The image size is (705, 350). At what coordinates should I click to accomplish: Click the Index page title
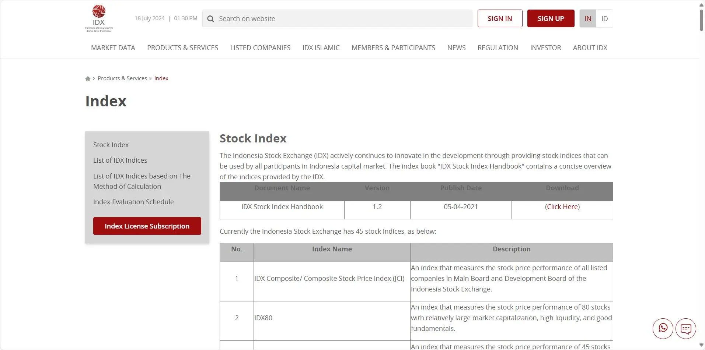tap(106, 101)
